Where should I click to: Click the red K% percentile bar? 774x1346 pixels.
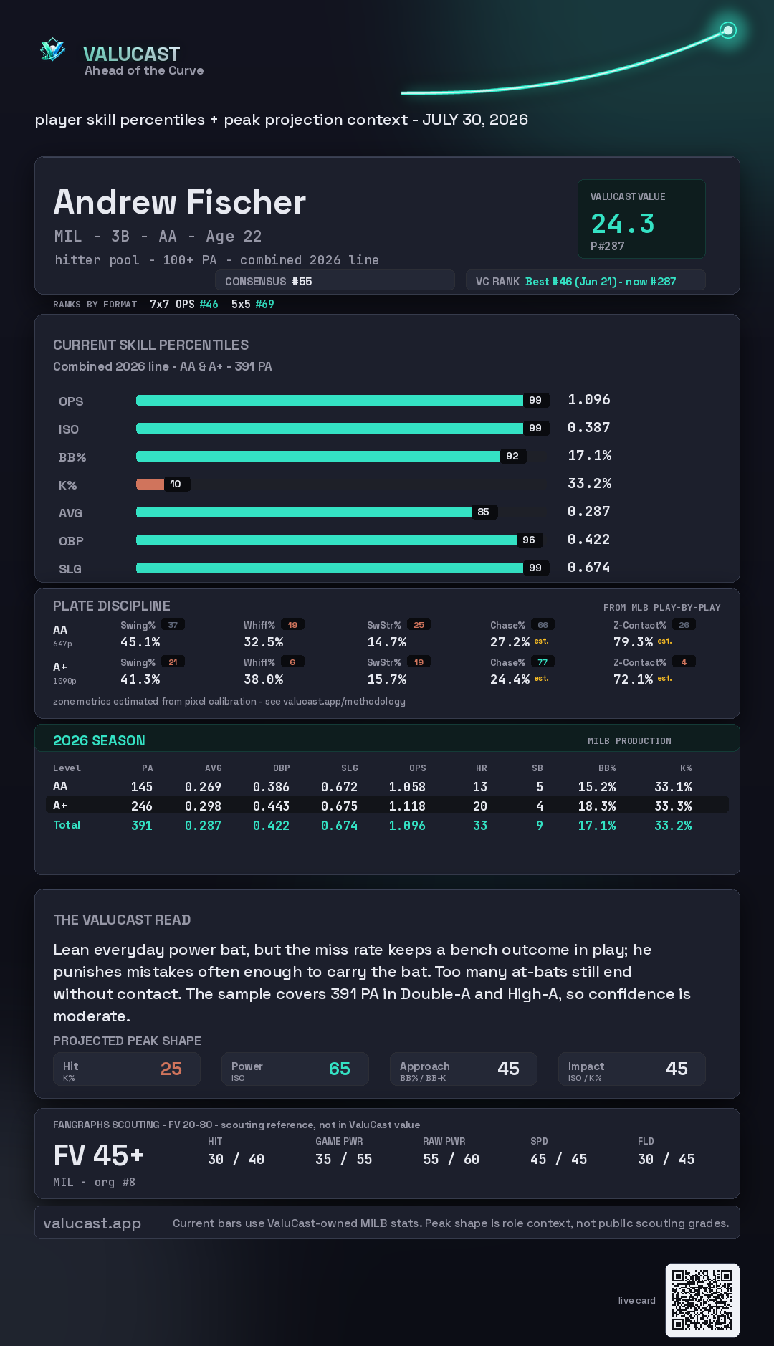tap(150, 484)
